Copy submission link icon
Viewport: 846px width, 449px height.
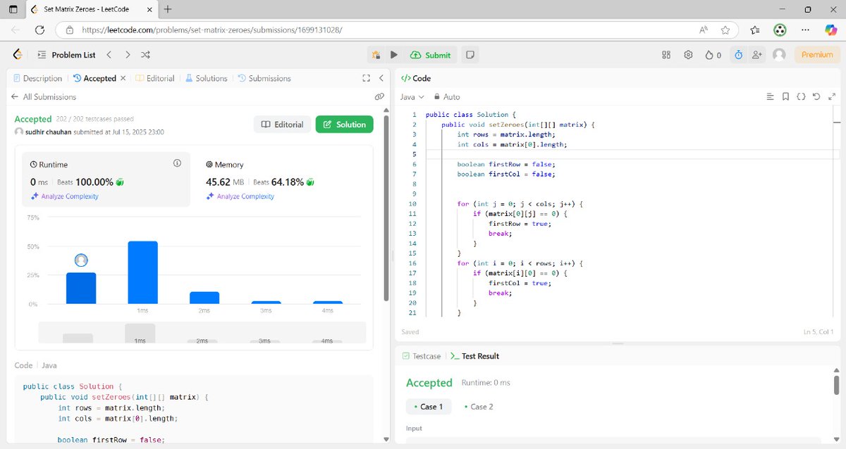click(379, 96)
